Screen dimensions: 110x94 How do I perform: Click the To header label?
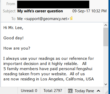13,19
